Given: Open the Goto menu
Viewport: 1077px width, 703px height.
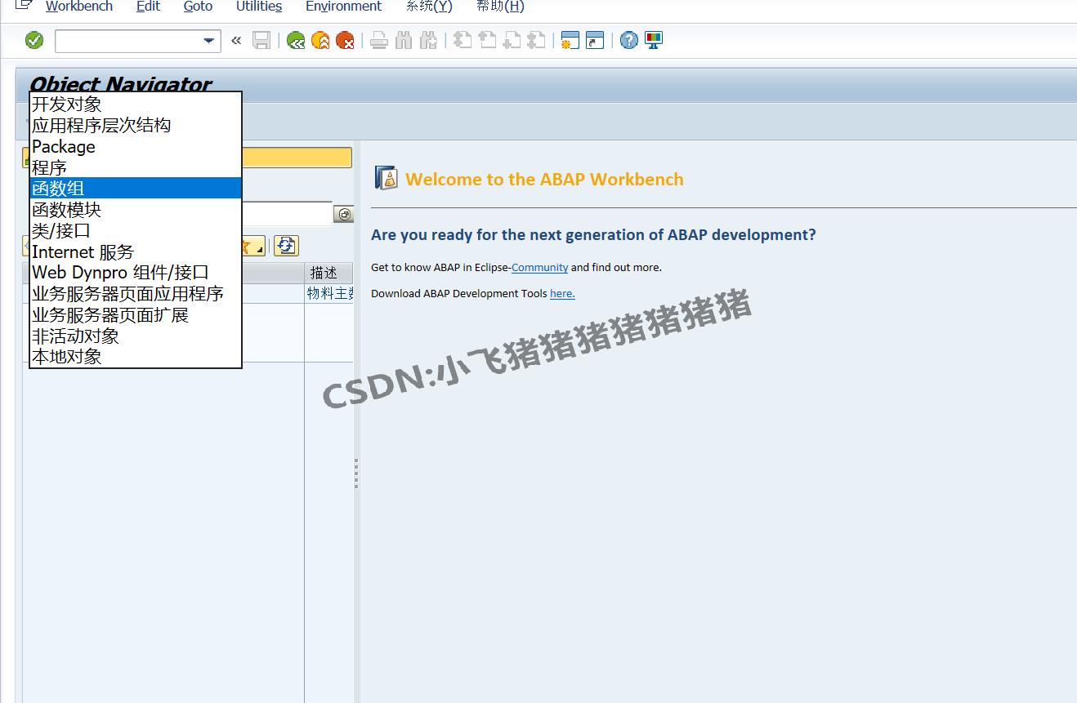Looking at the screenshot, I should [198, 7].
